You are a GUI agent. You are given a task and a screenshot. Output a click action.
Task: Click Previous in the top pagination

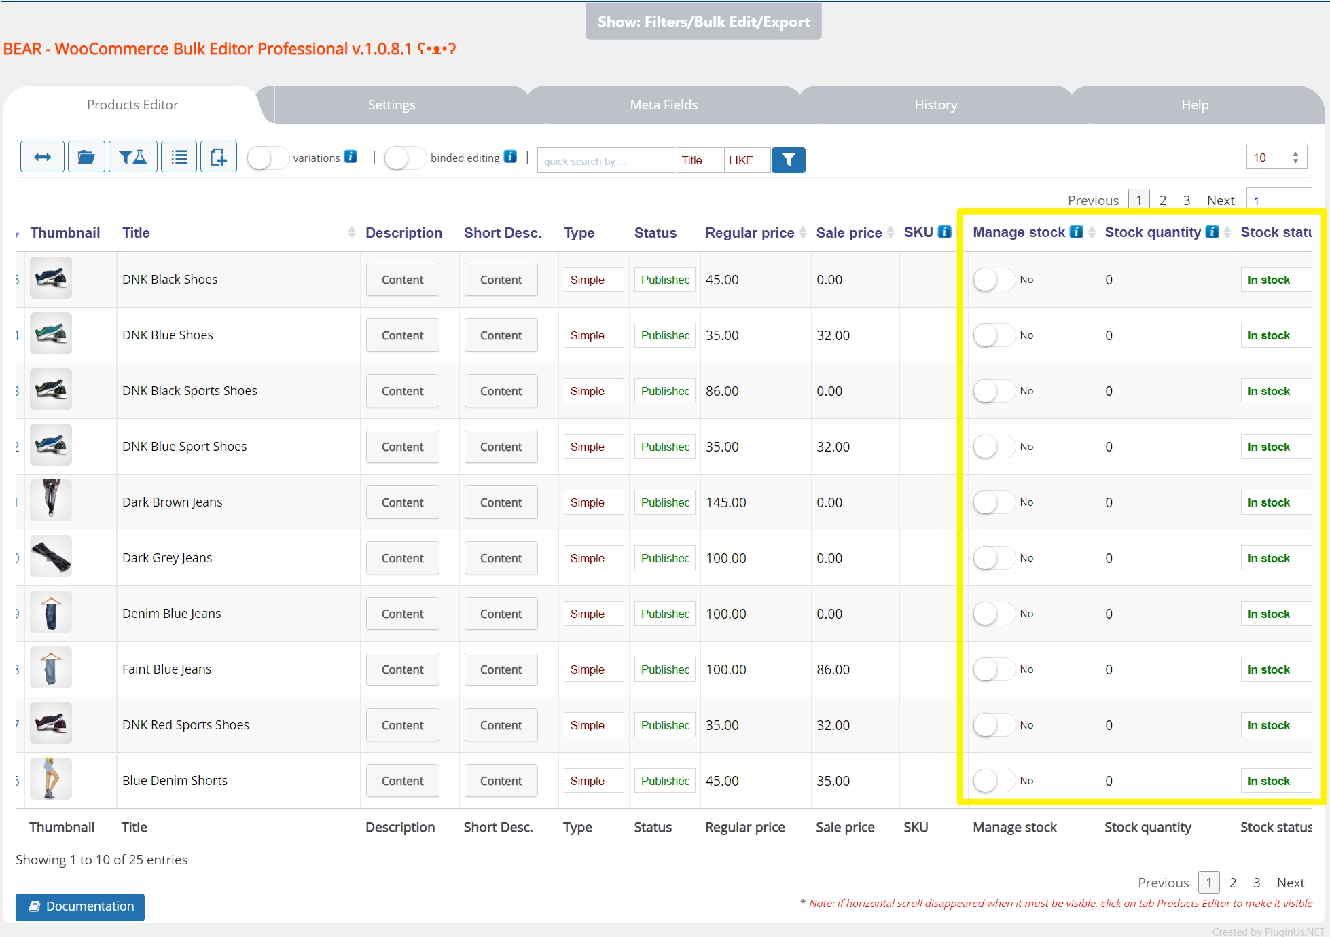click(x=1093, y=200)
